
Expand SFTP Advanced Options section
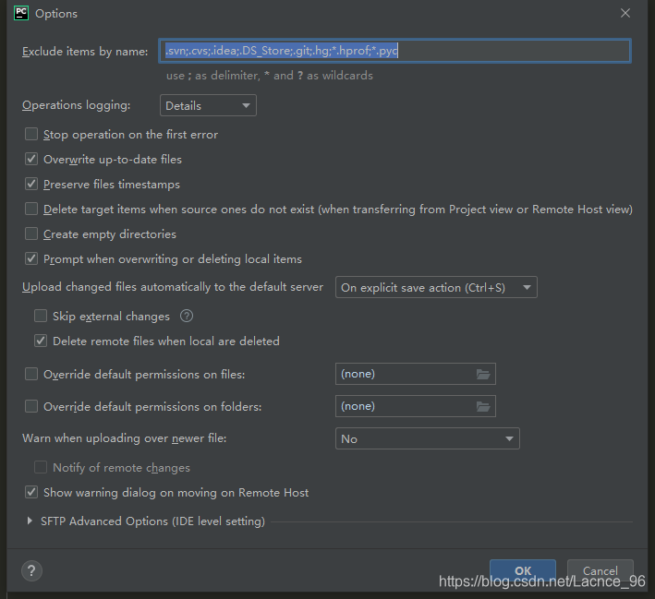(x=30, y=521)
